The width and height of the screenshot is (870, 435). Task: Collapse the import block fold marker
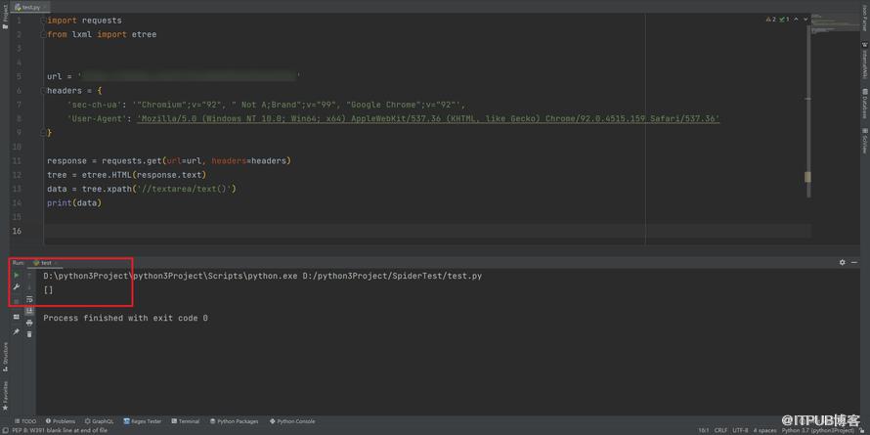(43, 21)
